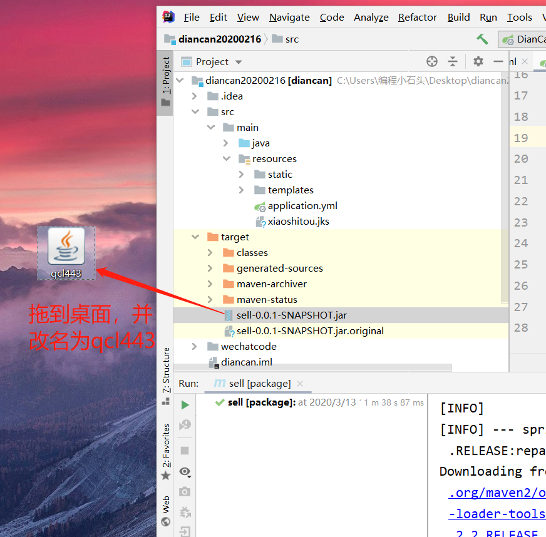Expand the static folder
The image size is (546, 537).
241,175
